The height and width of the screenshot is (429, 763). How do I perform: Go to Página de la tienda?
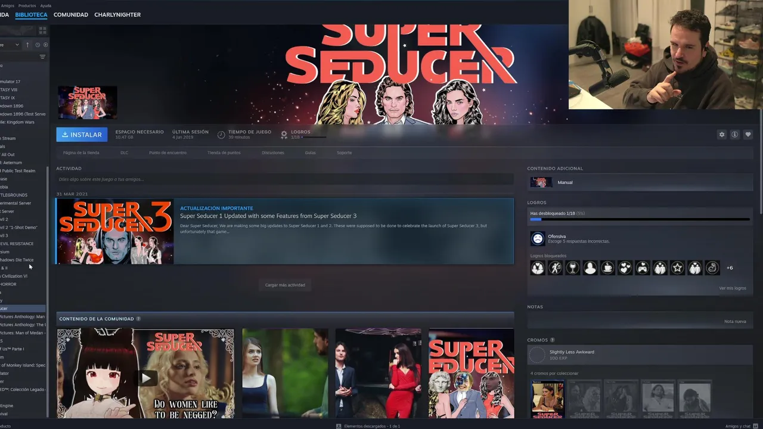[x=81, y=153]
